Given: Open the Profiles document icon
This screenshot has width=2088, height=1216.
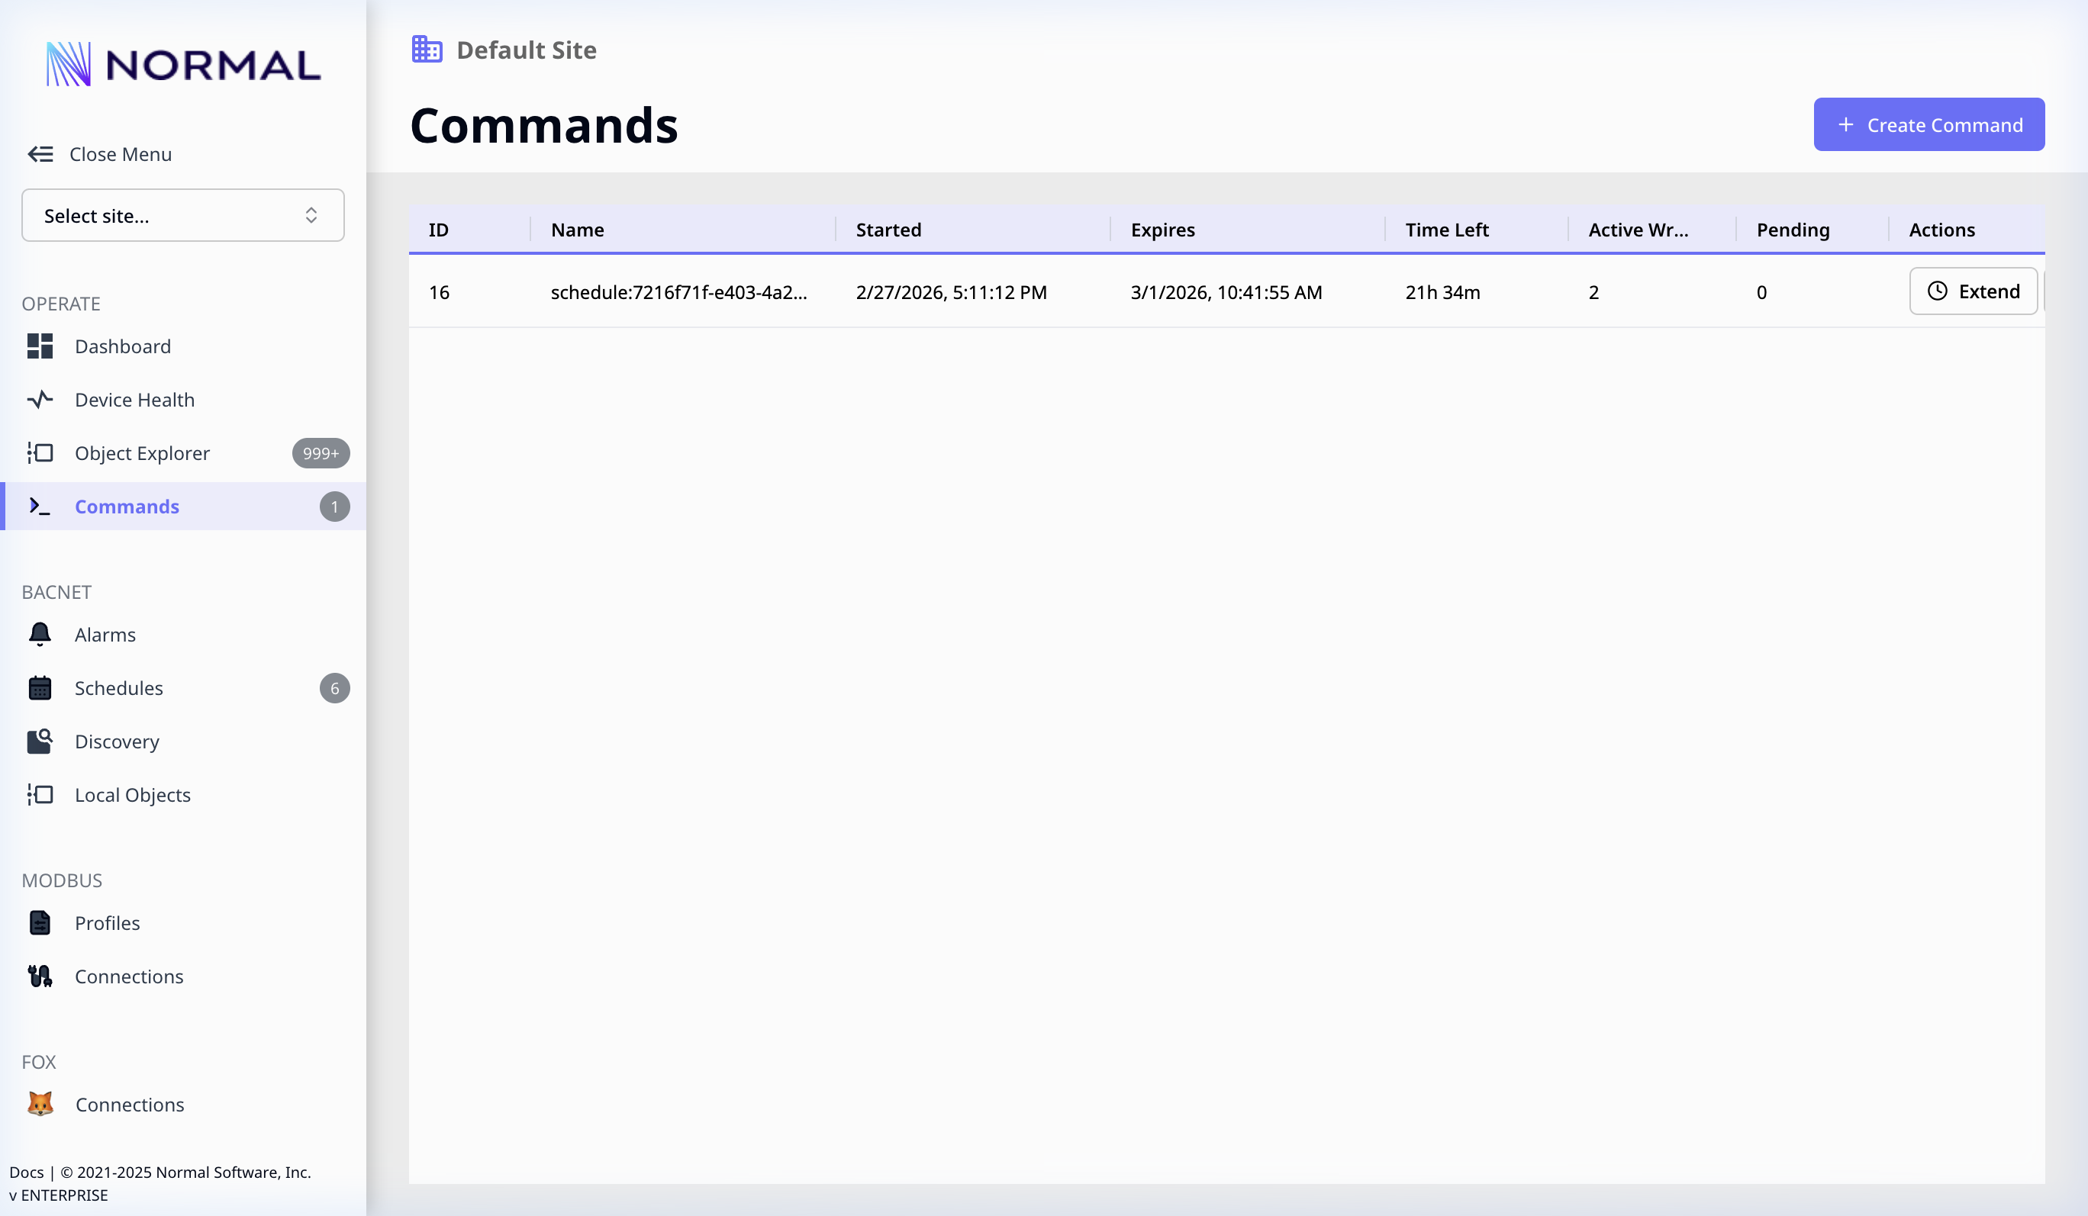Looking at the screenshot, I should (x=40, y=923).
